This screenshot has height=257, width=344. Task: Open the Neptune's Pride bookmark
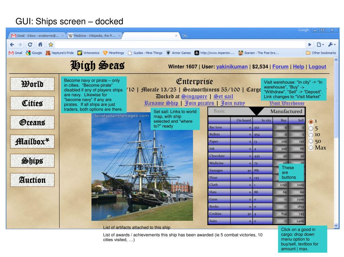(60, 53)
